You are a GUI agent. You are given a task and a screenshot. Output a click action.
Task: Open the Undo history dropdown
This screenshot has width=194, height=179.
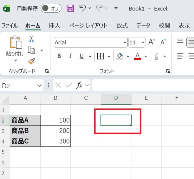pos(90,8)
